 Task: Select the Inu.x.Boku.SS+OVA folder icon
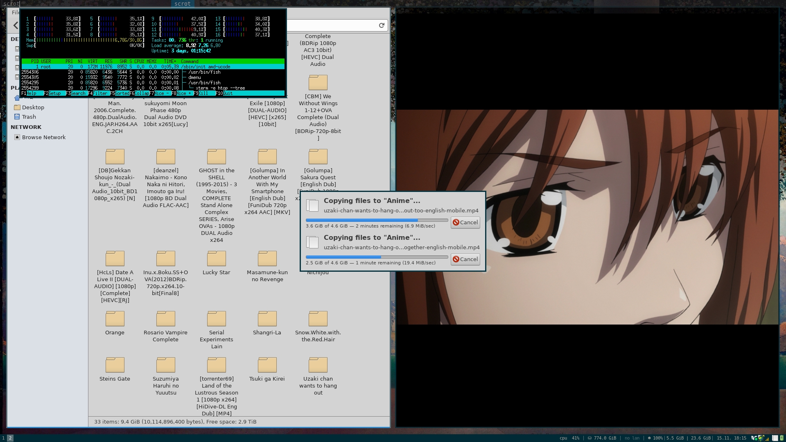click(x=165, y=258)
